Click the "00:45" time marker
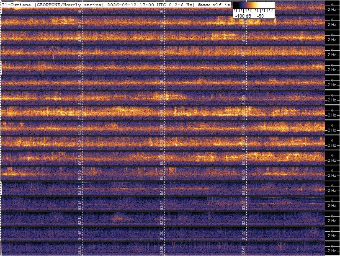 244,251
